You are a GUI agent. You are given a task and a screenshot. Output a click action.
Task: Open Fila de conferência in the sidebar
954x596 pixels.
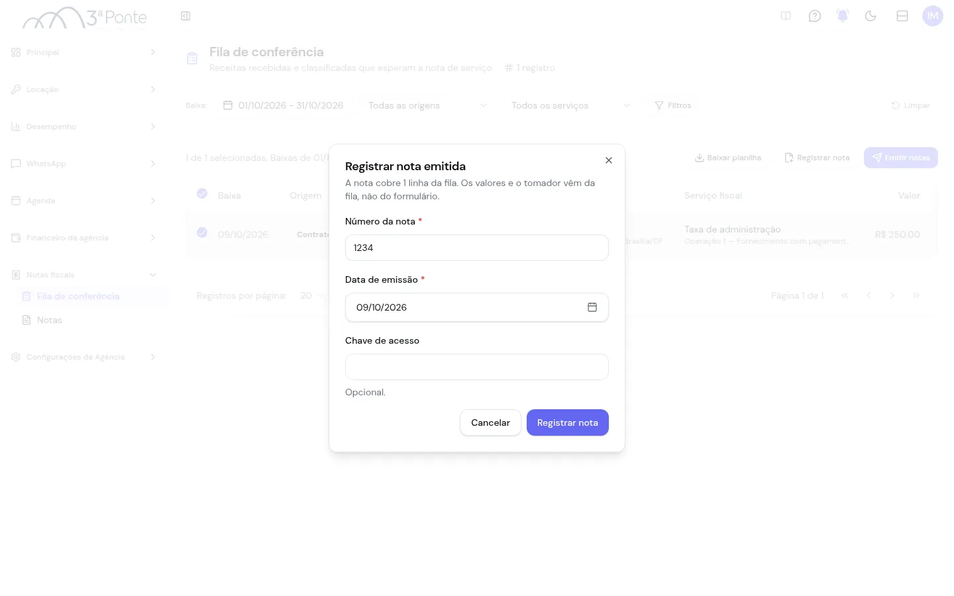pos(92,296)
